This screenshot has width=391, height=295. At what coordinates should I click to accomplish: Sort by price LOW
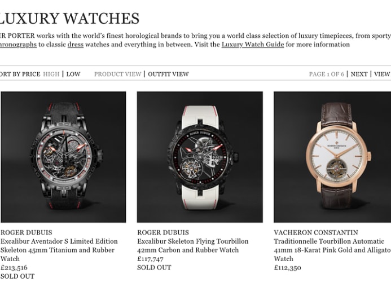[x=73, y=74]
